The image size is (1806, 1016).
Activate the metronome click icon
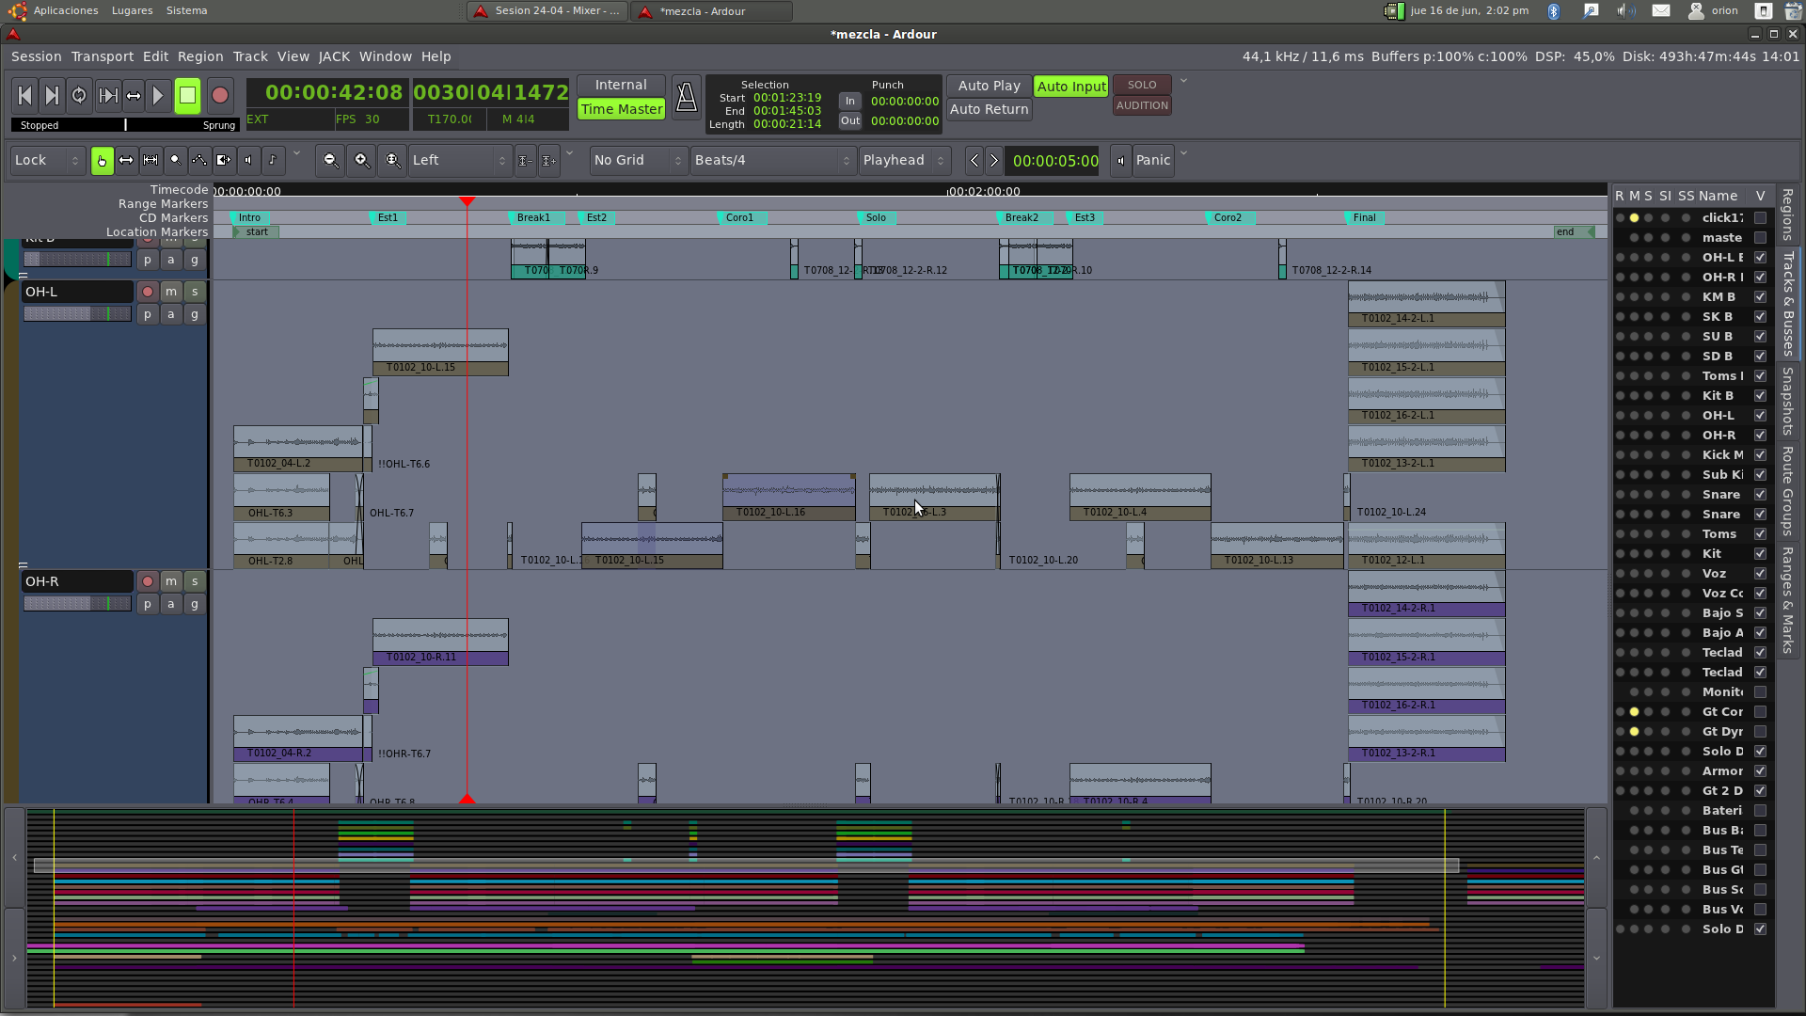click(686, 98)
